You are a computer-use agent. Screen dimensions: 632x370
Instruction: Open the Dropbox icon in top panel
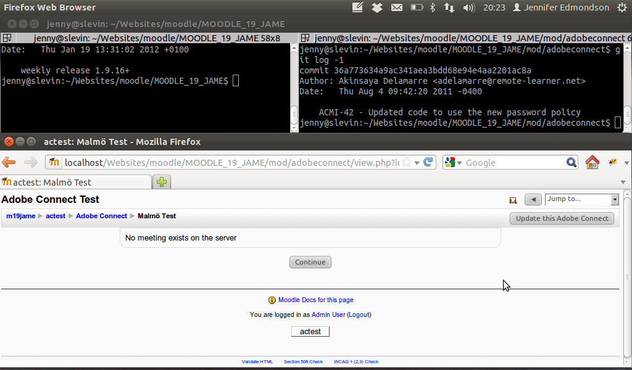click(x=377, y=7)
